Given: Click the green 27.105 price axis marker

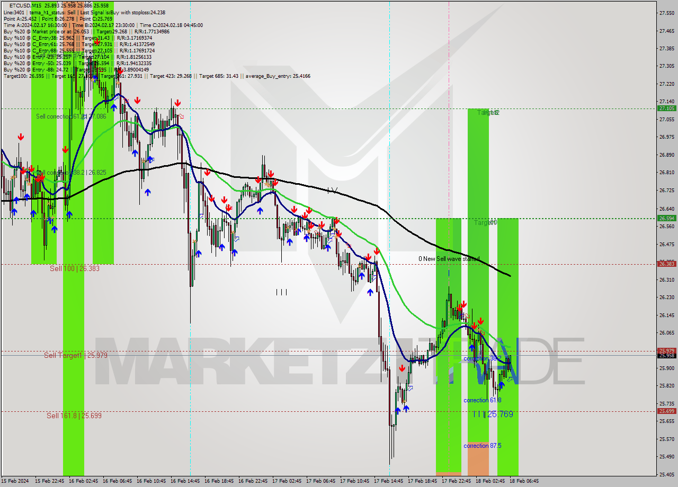Looking at the screenshot, I should tap(666, 108).
